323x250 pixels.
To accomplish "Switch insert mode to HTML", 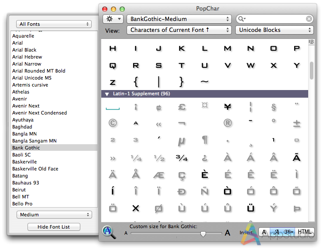I will [305, 233].
